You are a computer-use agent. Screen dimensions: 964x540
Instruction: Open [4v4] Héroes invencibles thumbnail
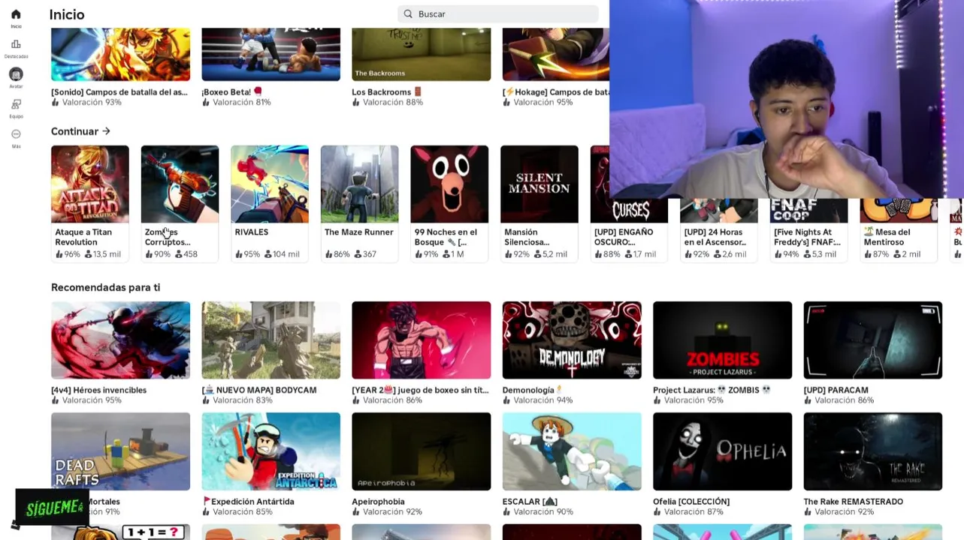[120, 340]
